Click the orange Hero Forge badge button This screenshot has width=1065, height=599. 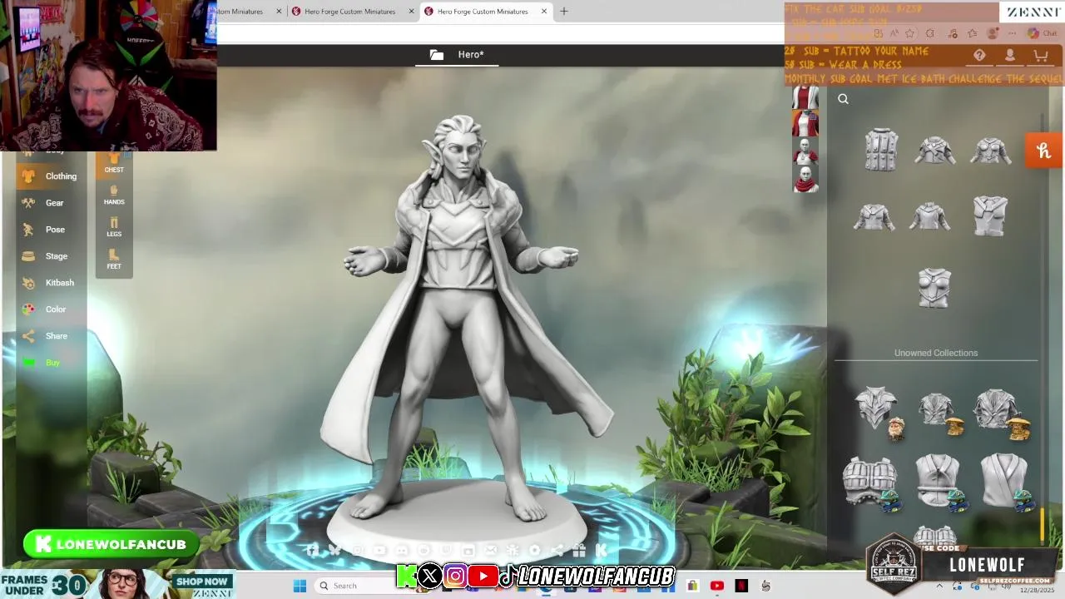coord(1043,151)
